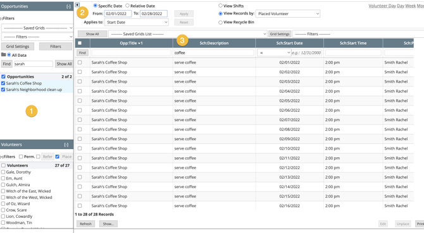Click the folder icon beside All Data

pyautogui.click(x=4, y=55)
